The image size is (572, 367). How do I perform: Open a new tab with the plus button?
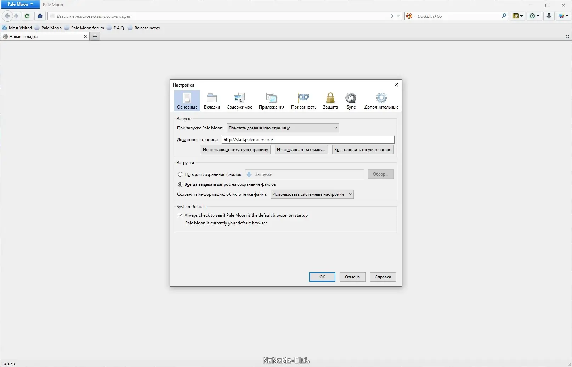pos(95,37)
